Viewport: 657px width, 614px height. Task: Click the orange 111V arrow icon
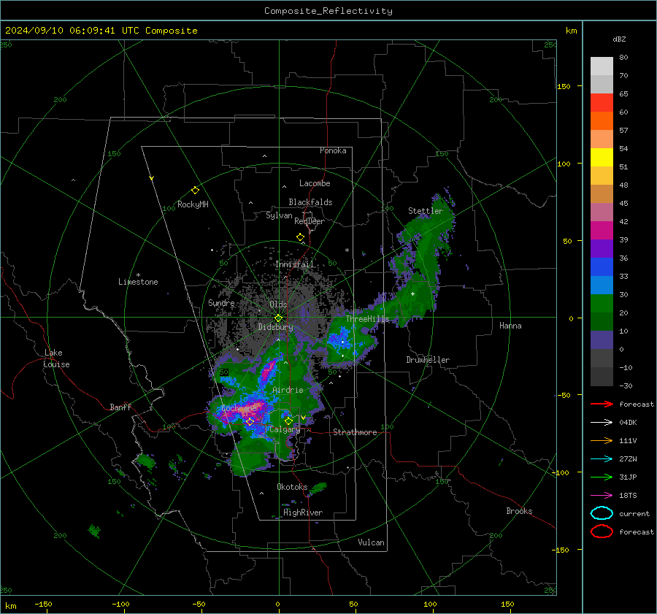[602, 440]
